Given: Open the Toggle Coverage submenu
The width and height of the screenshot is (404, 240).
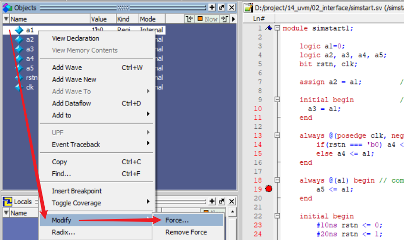Looking at the screenshot, I should click(x=96, y=203).
